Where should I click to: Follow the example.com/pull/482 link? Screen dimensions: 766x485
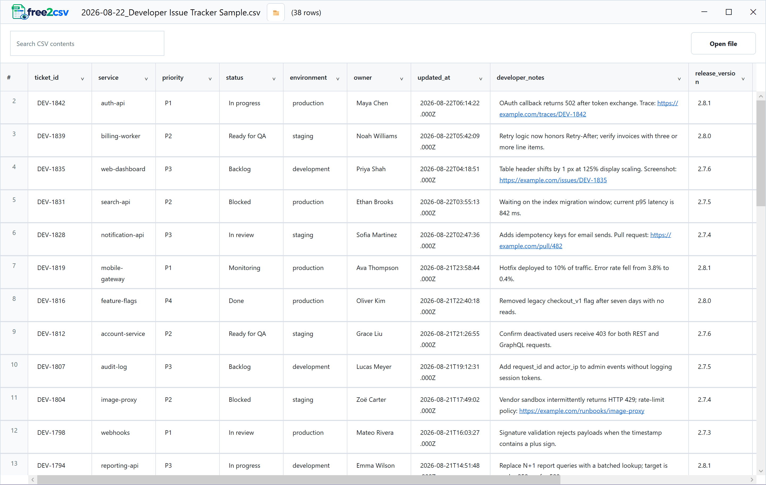[531, 246]
